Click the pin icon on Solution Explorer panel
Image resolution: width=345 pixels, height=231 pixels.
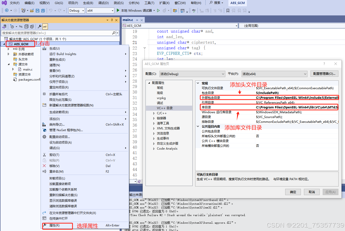pyautogui.click(x=112, y=20)
